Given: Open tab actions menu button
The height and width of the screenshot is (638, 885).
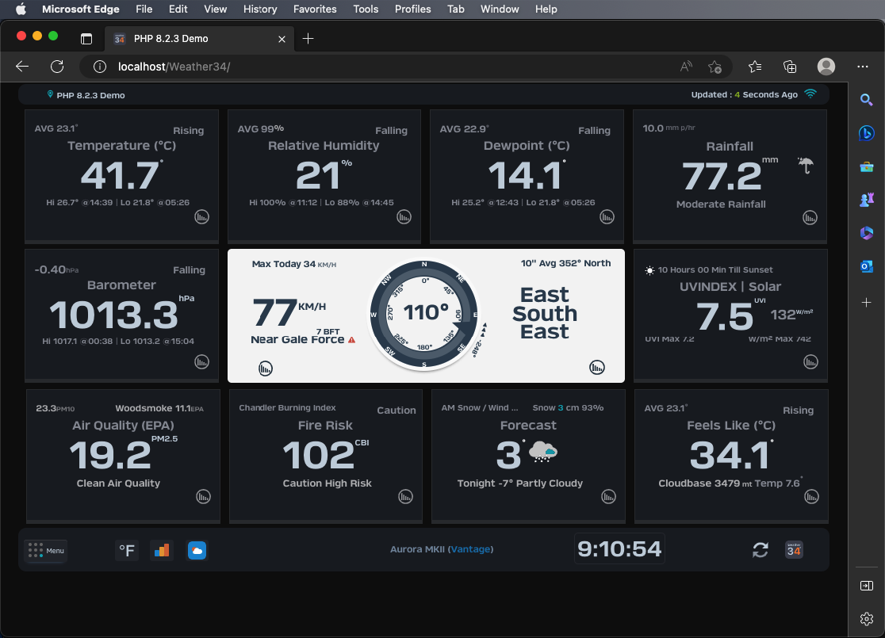Looking at the screenshot, I should [86, 38].
